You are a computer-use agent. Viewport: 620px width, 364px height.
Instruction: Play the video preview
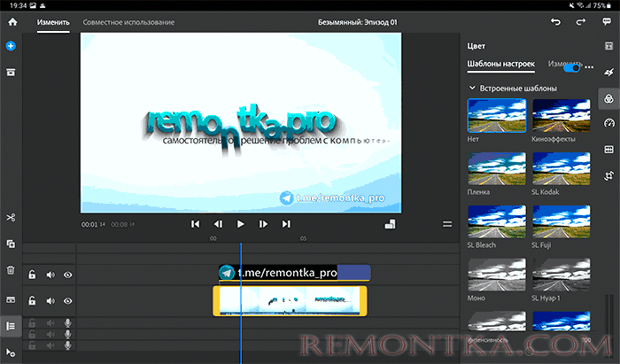(240, 224)
